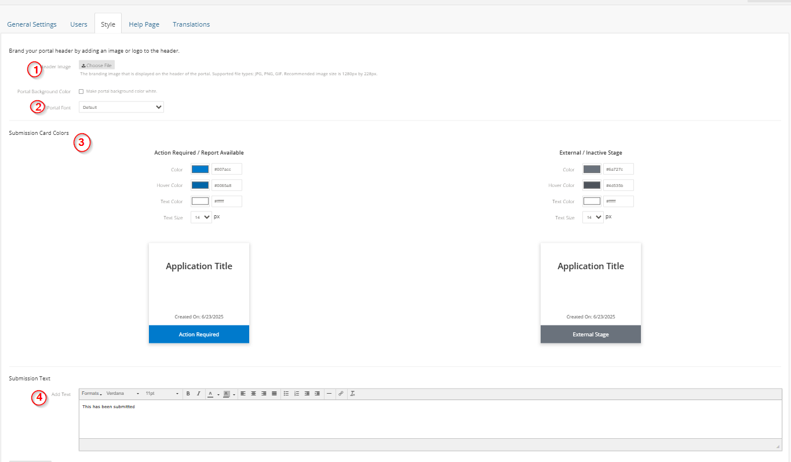Open the text color picker in the editor
This screenshot has width=791, height=462.
pos(211,394)
